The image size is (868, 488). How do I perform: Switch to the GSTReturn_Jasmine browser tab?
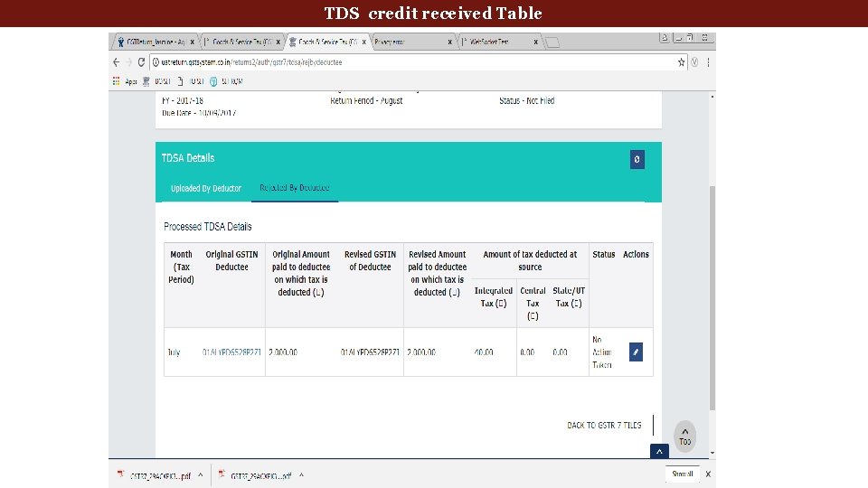coord(154,42)
